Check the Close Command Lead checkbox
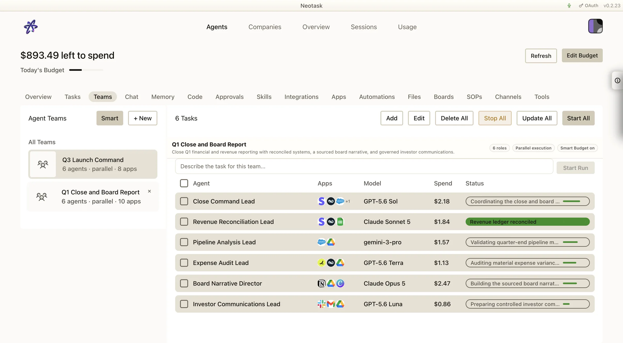This screenshot has height=343, width=623. pos(184,201)
